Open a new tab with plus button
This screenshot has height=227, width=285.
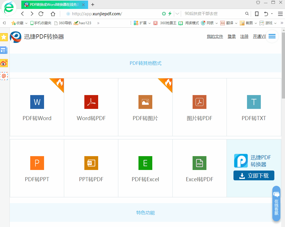pyautogui.click(x=93, y=5)
